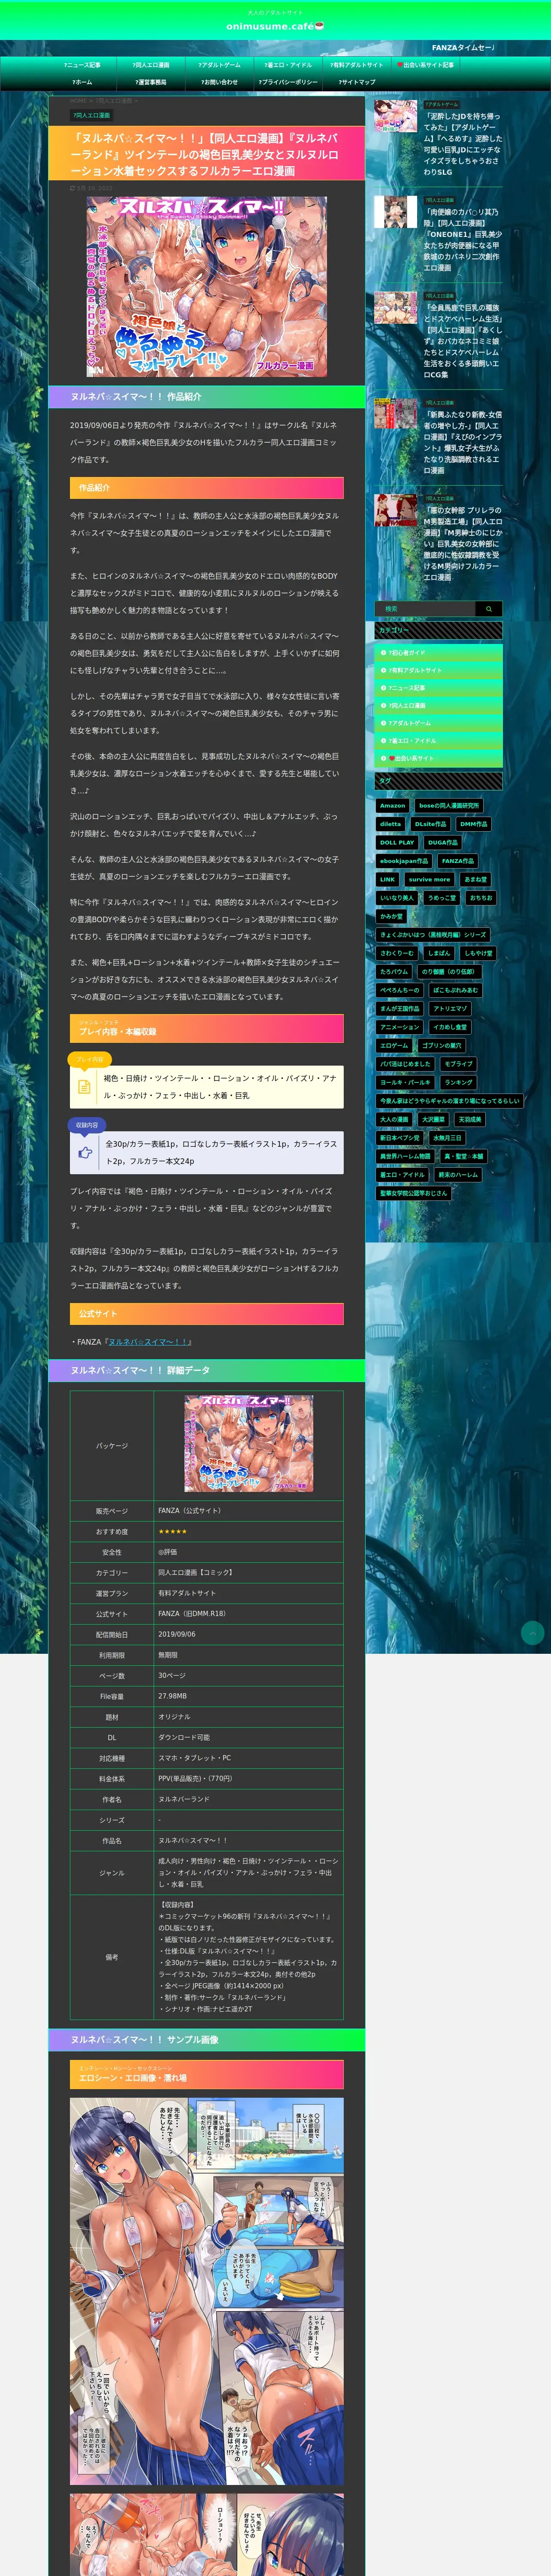Click the calendar icon beside the post date
The height and width of the screenshot is (2576, 551).
[x=72, y=188]
